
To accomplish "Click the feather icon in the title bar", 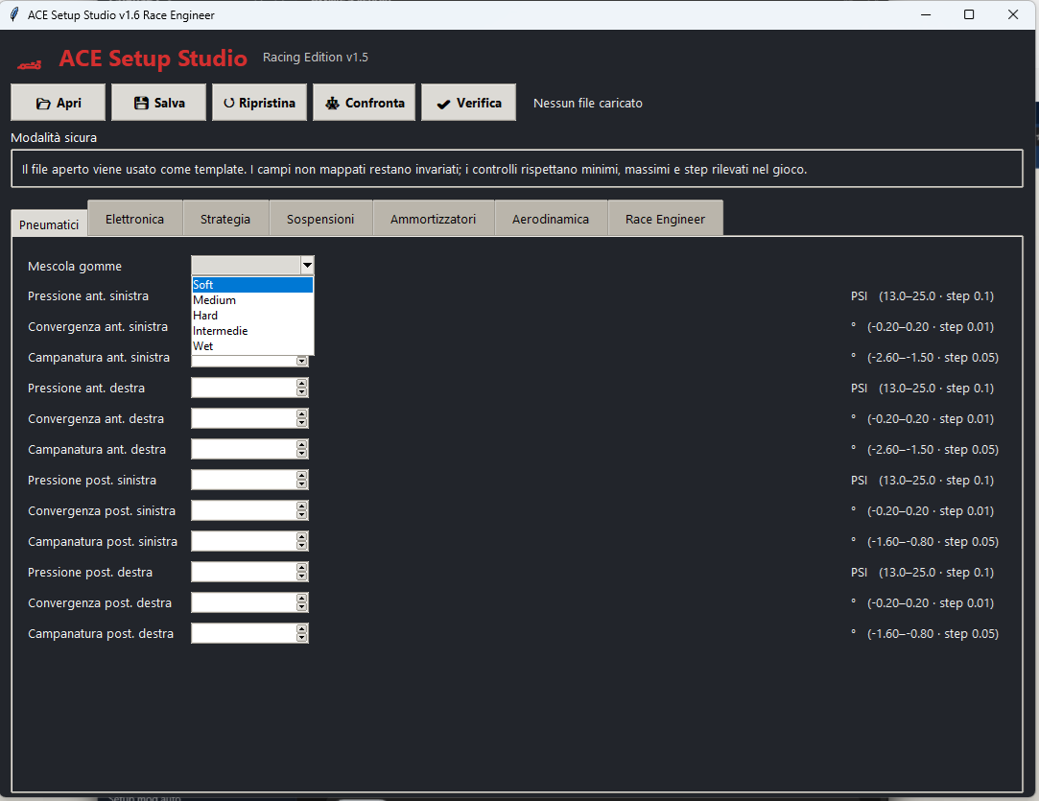I will click(x=14, y=14).
